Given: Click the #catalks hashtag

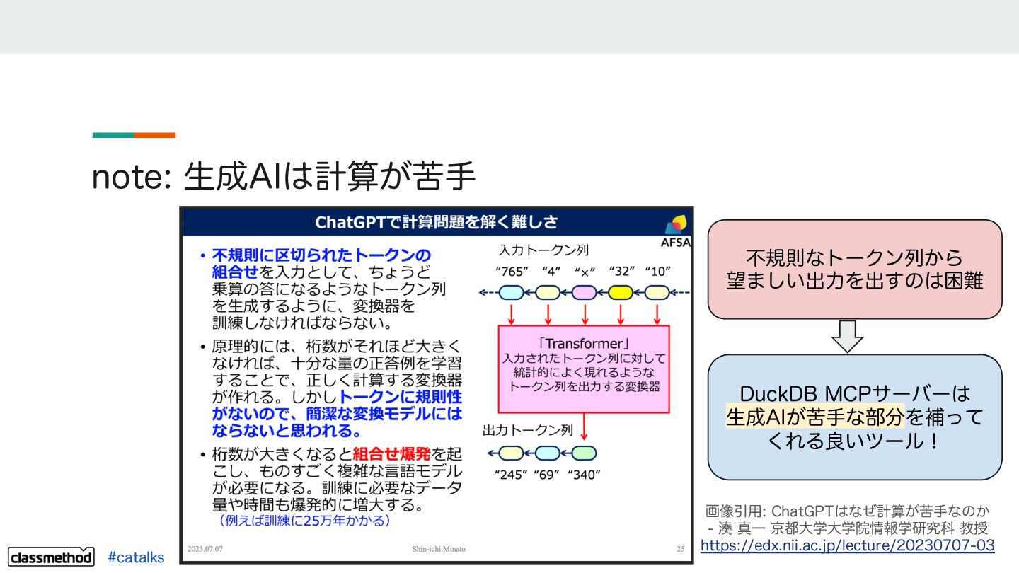Looking at the screenshot, I should 136,557.
